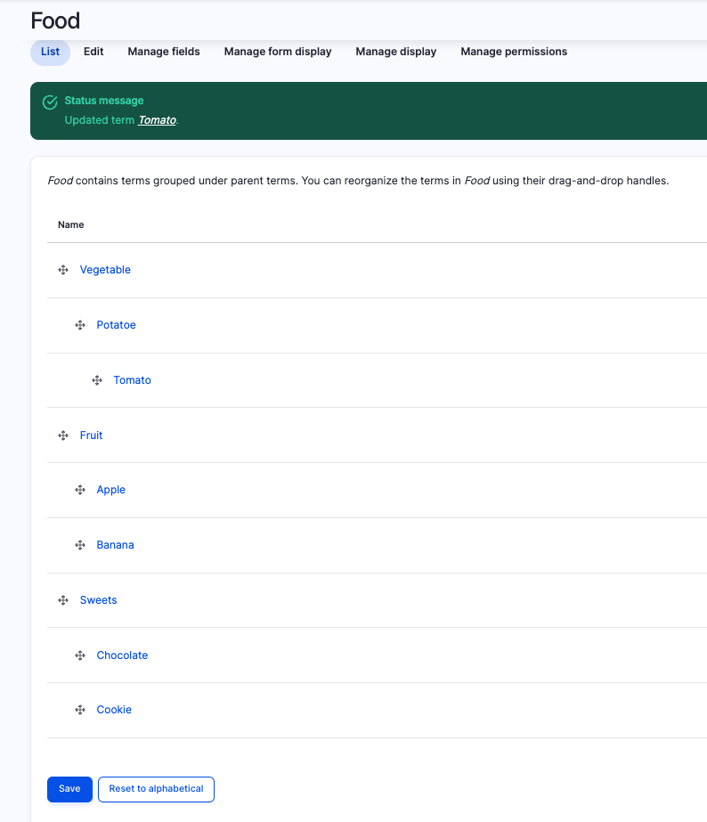The height and width of the screenshot is (822, 707).
Task: Click the status message checkmark icon
Action: tap(50, 102)
